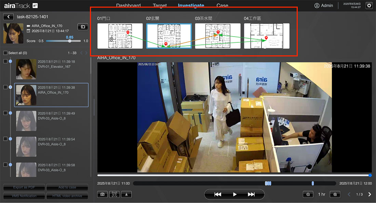The image size is (376, 203).
Task: Zoom out the timeline with the minus magnifier
Action: (308, 194)
